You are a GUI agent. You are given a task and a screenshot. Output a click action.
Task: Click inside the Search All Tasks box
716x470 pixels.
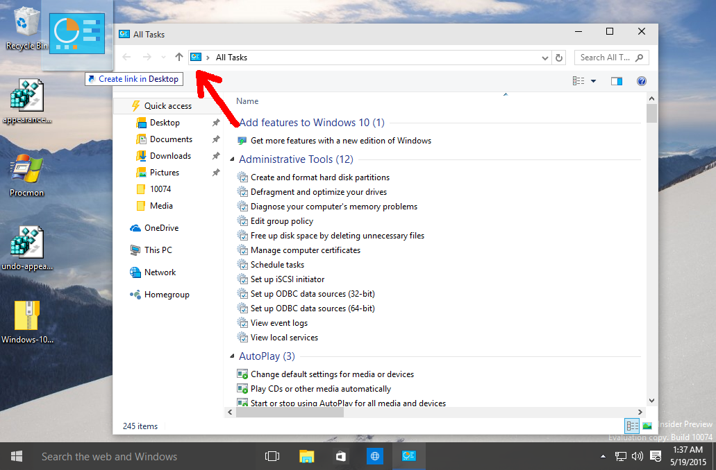[608, 57]
